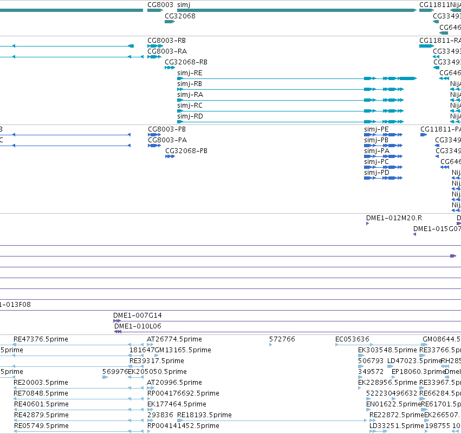Viewport: 461px width, 434px height.
Task: Click the CG8003-PB protein label
Action: pyautogui.click(x=167, y=129)
